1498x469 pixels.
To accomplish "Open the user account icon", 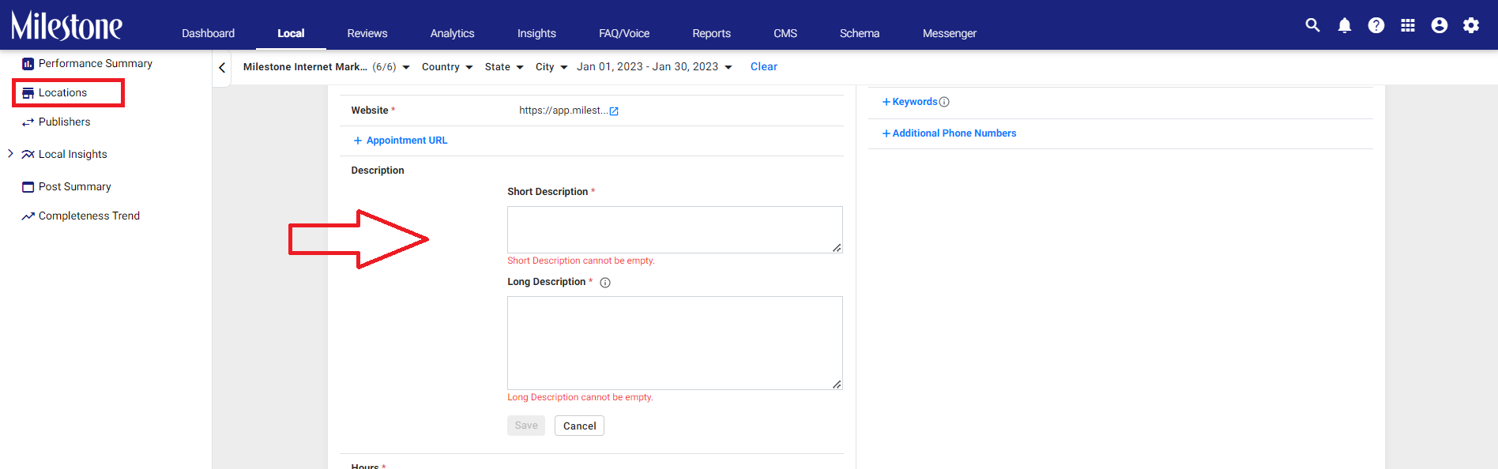I will [1440, 25].
